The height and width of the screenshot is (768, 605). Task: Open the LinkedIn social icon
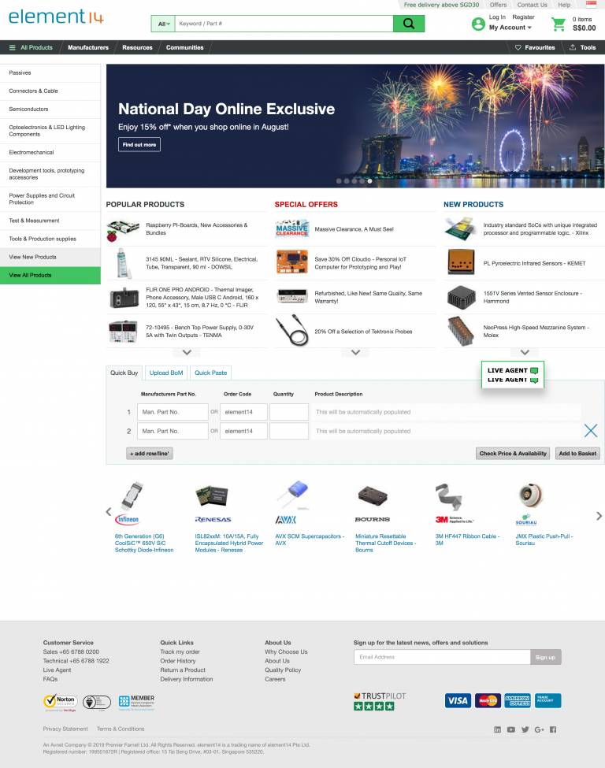point(497,729)
